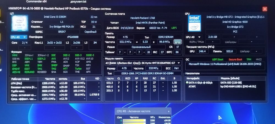Click the TDP 35 W value

click(x=94, y=22)
